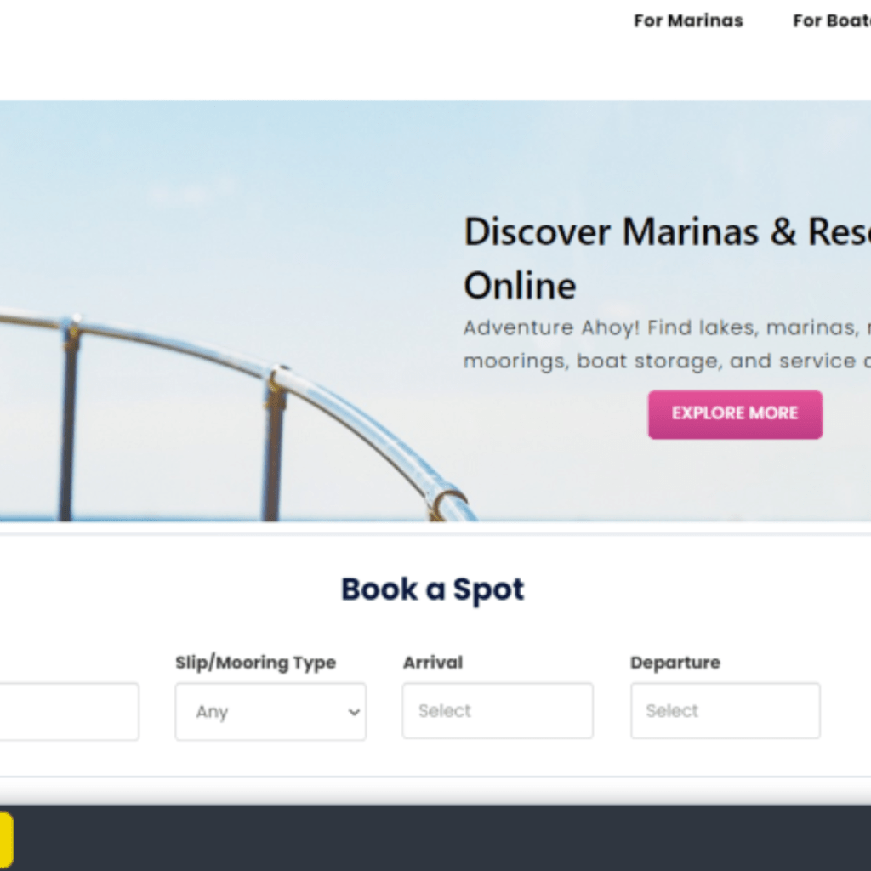Click the Slip/Mooring Type label
Screen dimensions: 871x871
pos(255,663)
